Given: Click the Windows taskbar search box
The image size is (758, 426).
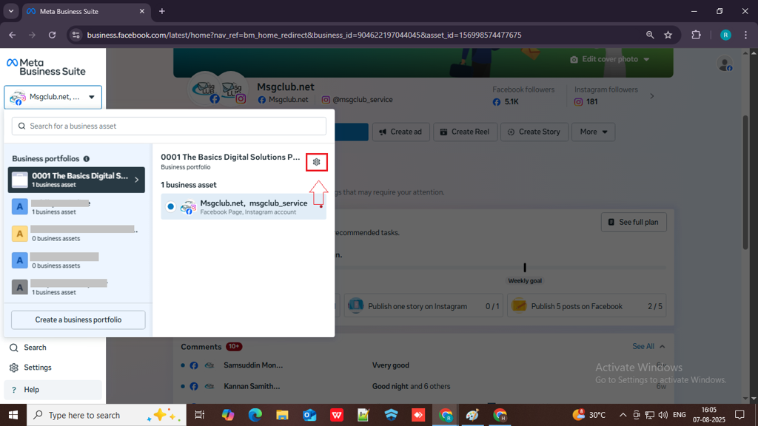Looking at the screenshot, I should [x=107, y=415].
